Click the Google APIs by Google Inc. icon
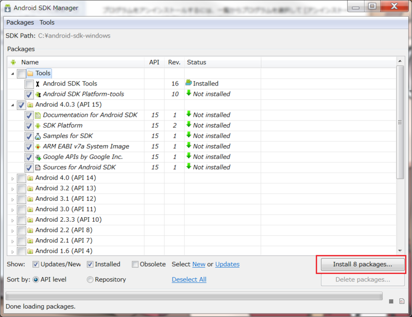Screen dimensions: 412x317 point(38,157)
